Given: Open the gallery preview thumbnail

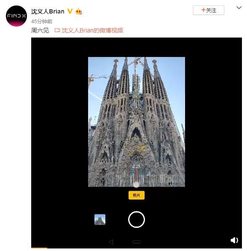Looking at the screenshot, I should pyautogui.click(x=100, y=219).
